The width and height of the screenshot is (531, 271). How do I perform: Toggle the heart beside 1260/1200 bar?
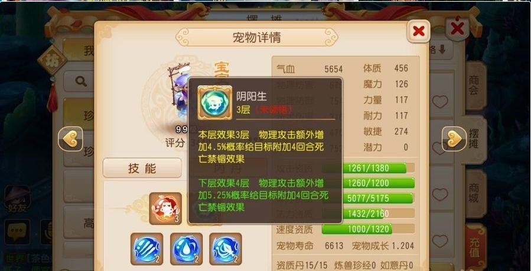pos(440,194)
